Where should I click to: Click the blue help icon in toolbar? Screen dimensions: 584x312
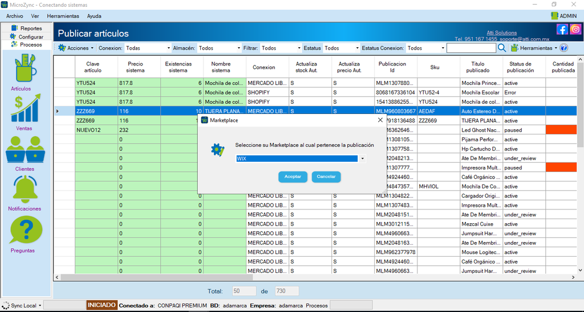564,48
